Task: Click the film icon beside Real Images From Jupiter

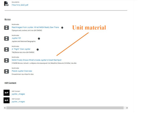Action: pos(6,28)
